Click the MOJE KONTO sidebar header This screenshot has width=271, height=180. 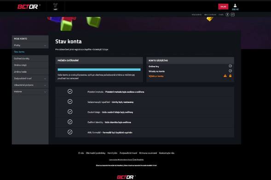click(30, 39)
